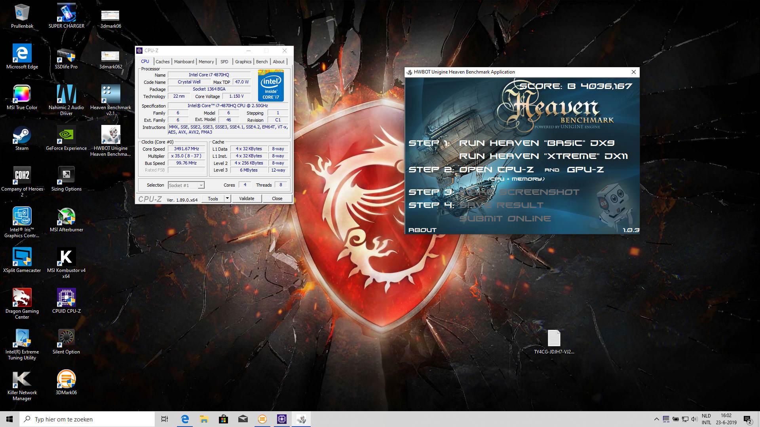Expand the Socket #1 selection dropdown
The image size is (760, 427).
click(x=201, y=185)
